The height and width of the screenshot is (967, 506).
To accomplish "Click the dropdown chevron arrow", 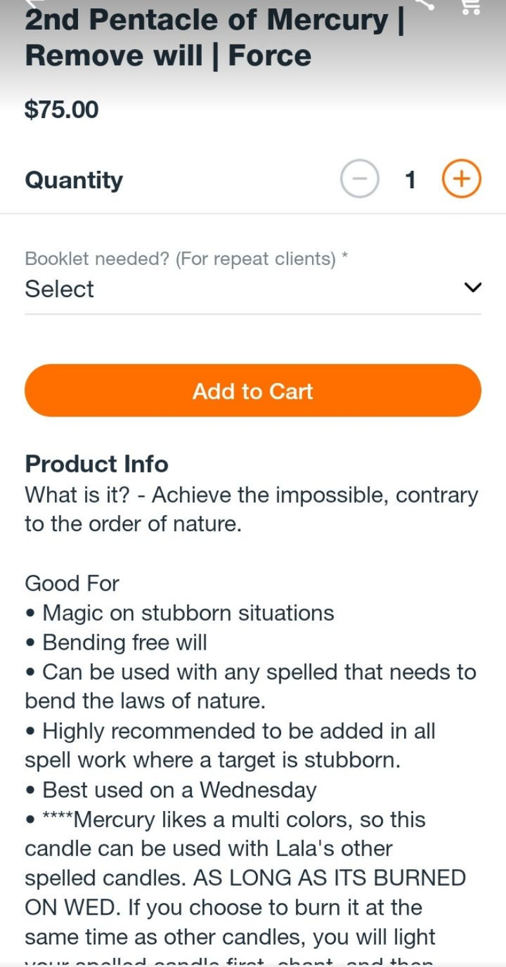I will [472, 288].
